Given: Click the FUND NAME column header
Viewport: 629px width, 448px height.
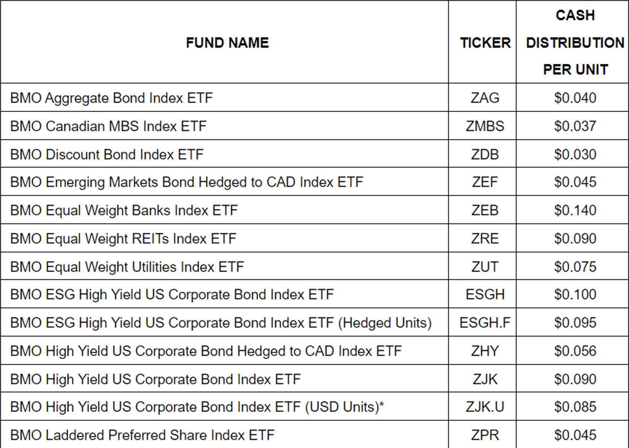Looking at the screenshot, I should 227,43.
